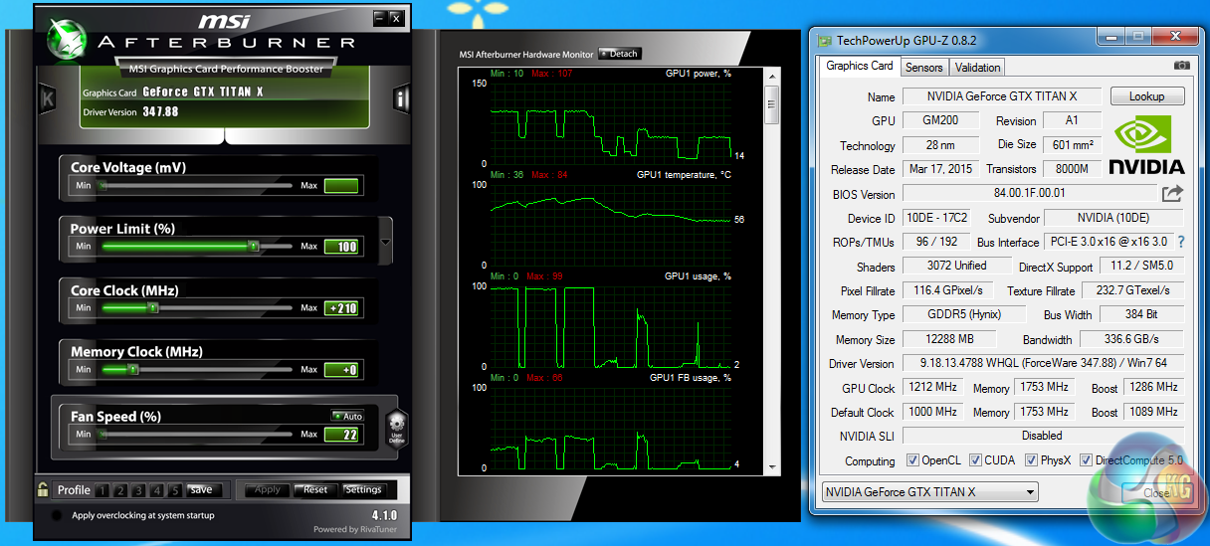The image size is (1210, 546).
Task: Click the Fan Speed value field showing 22
Action: tap(341, 435)
